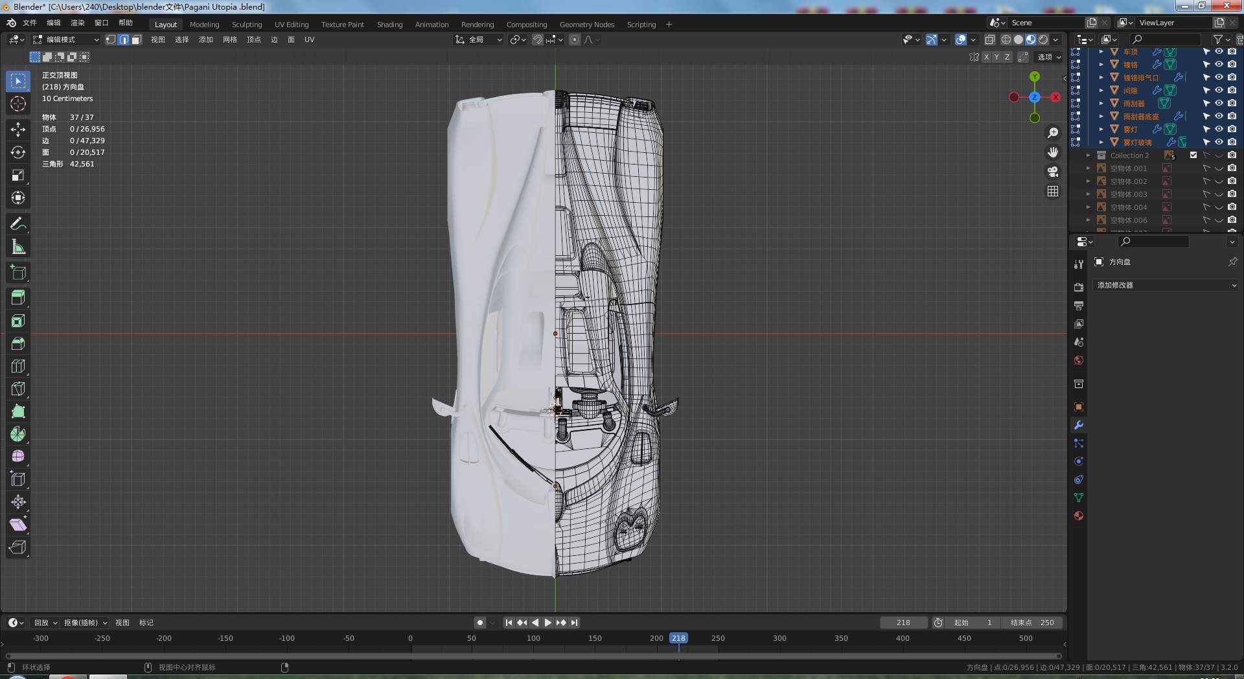Open the red Material properties tab
The width and height of the screenshot is (1244, 679).
pyautogui.click(x=1079, y=516)
